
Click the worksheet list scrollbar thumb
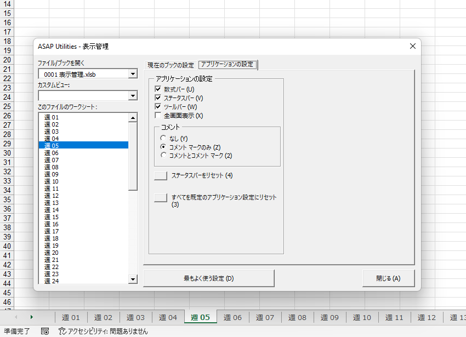(133, 156)
